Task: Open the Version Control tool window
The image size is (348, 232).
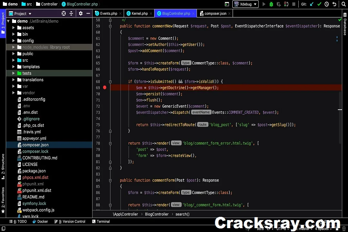Action: pos(70,221)
